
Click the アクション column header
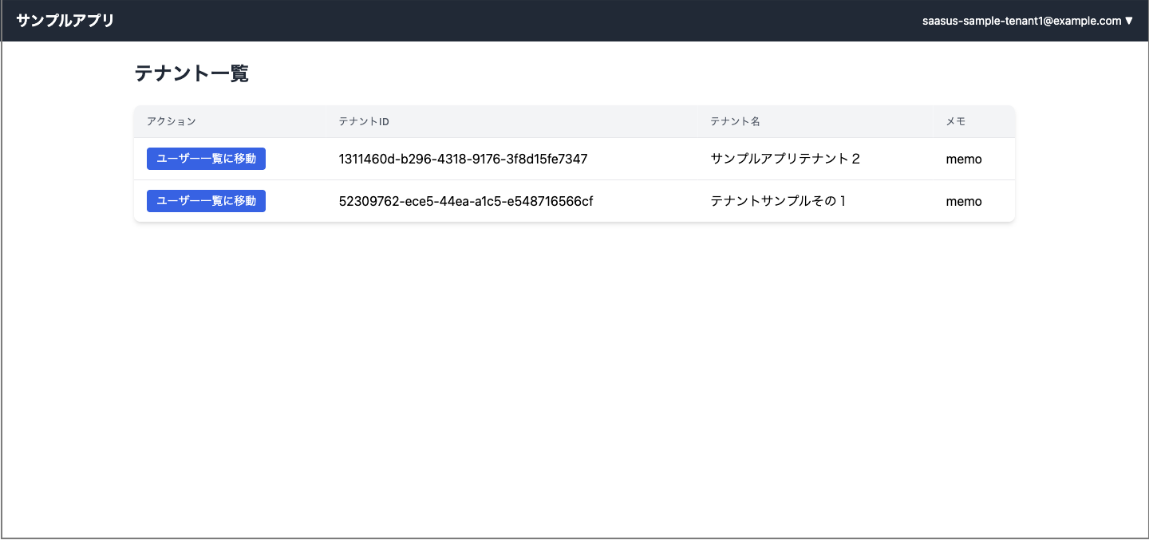(171, 121)
